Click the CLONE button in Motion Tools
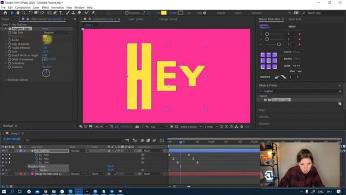The height and width of the screenshot is (195, 346). point(292,66)
